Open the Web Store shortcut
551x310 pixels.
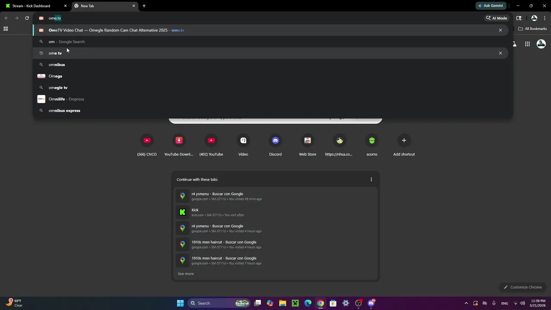coord(307,145)
